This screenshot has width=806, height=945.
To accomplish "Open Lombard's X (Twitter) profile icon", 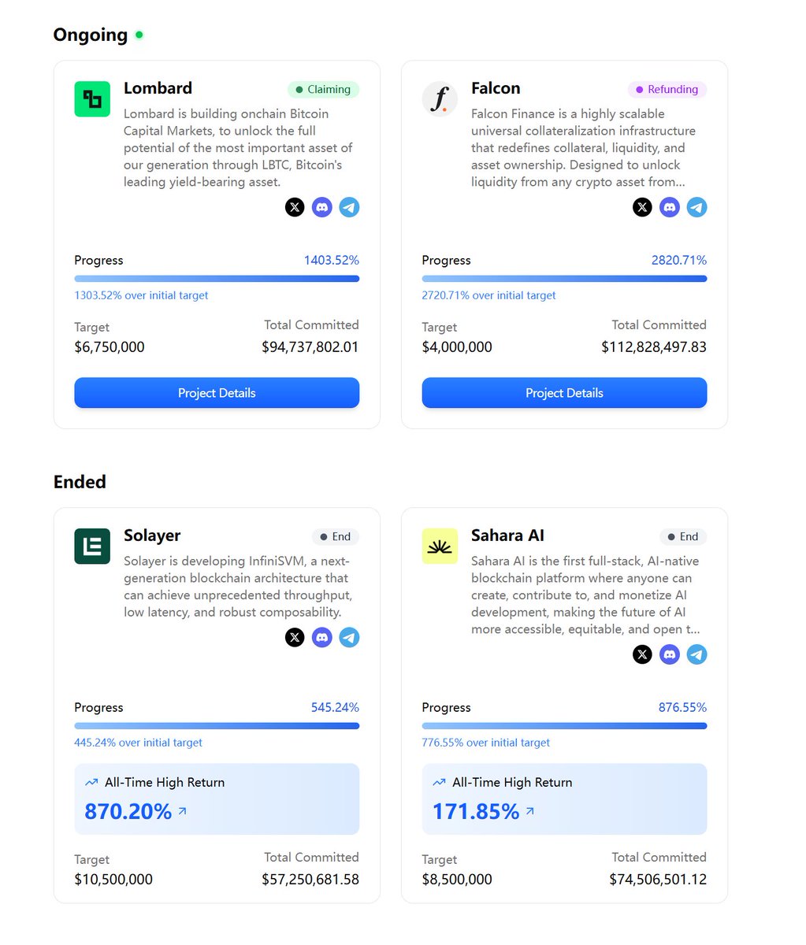I will pyautogui.click(x=295, y=208).
